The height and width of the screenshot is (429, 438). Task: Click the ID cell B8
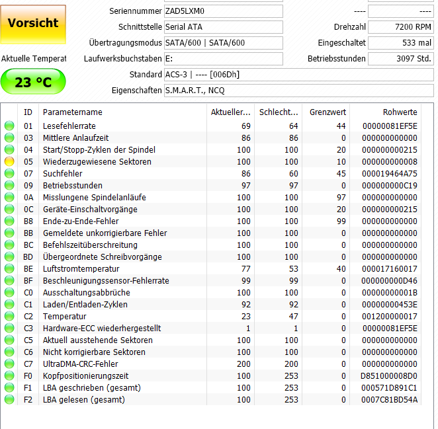28,221
